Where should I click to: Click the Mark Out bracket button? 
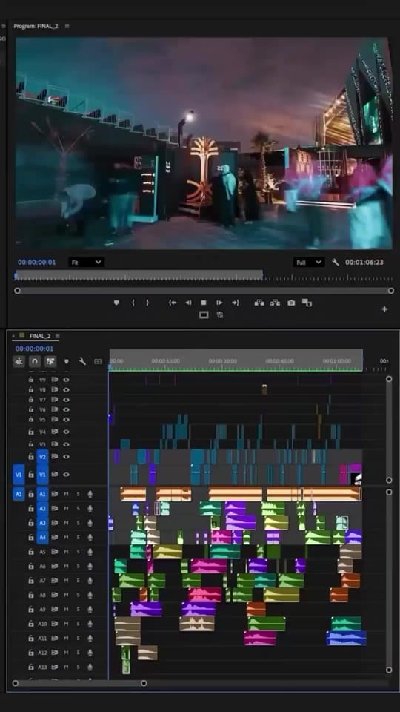pos(147,303)
